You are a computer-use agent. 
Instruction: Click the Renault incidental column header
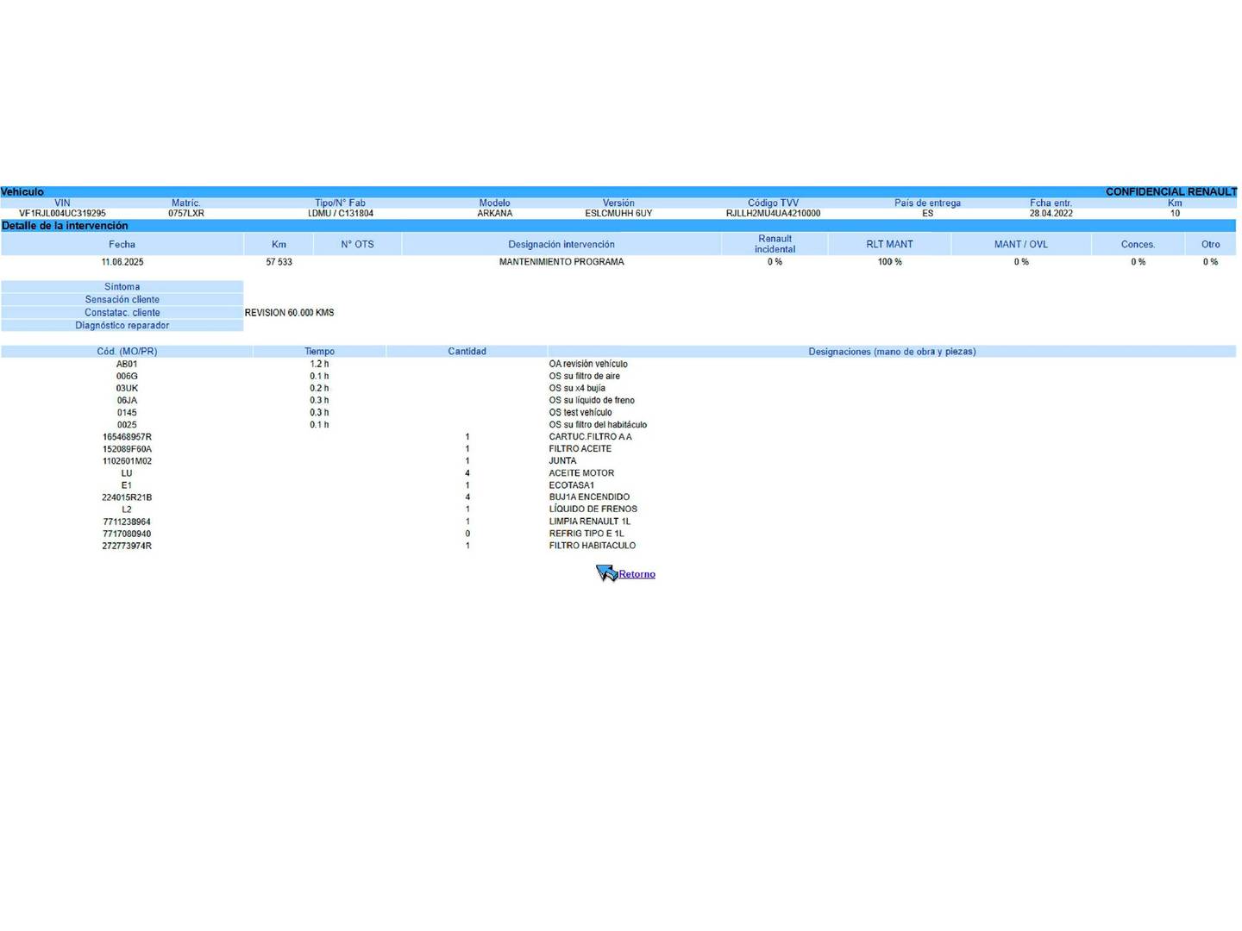(x=775, y=245)
